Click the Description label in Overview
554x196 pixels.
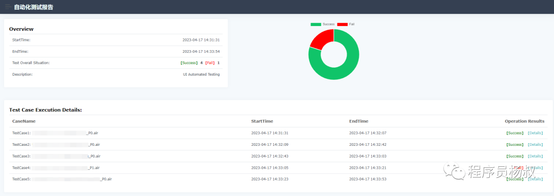(23, 74)
